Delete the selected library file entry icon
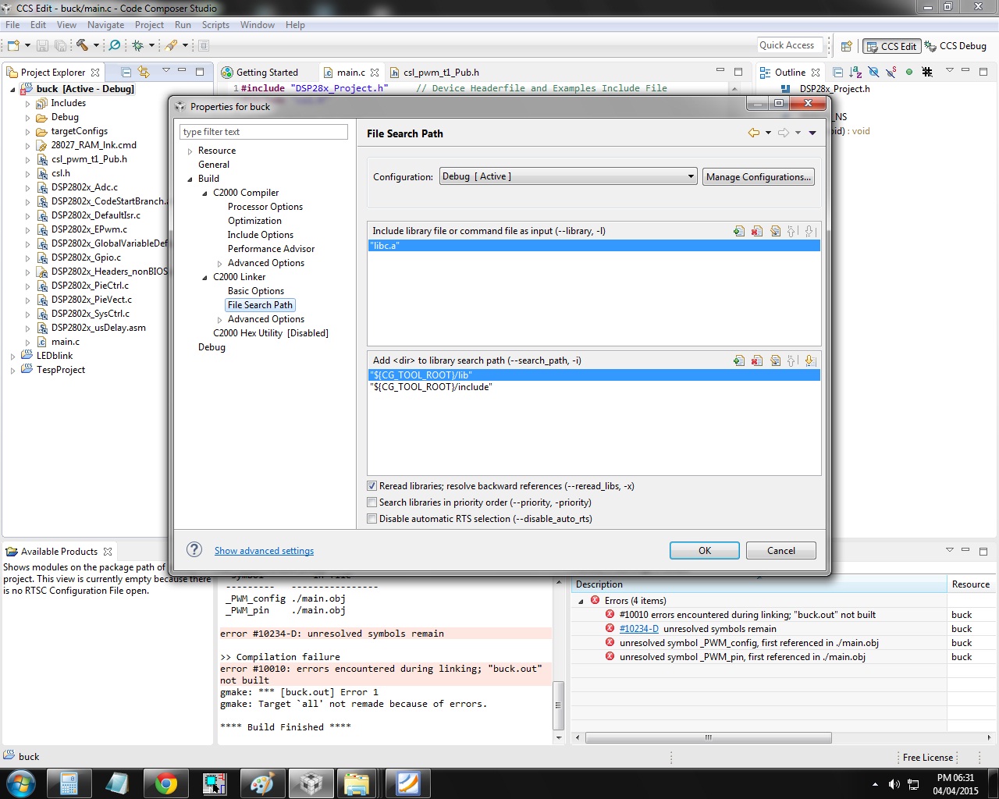The image size is (999, 799). tap(757, 231)
